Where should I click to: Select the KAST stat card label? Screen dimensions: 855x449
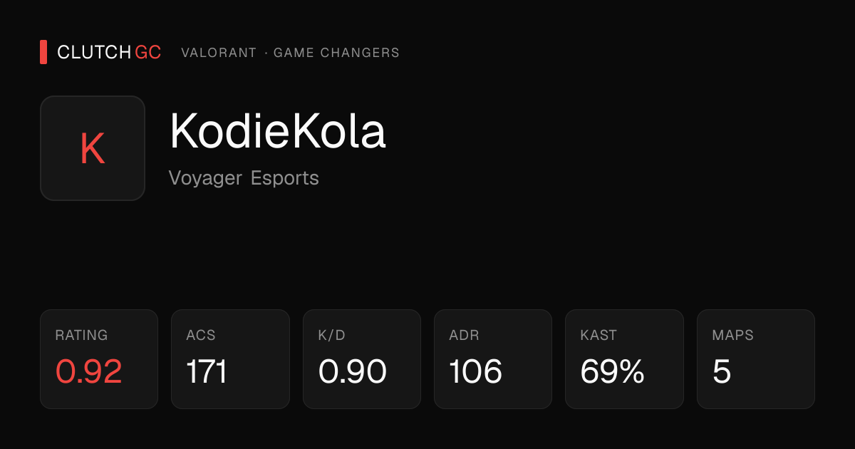[598, 335]
